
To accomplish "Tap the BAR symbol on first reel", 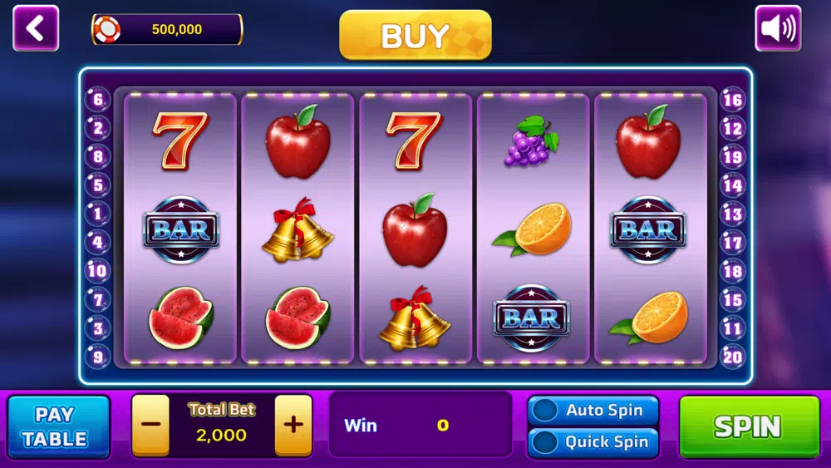I will [181, 230].
